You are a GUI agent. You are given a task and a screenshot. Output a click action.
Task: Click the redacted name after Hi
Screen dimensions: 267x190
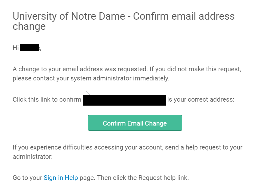[30, 47]
